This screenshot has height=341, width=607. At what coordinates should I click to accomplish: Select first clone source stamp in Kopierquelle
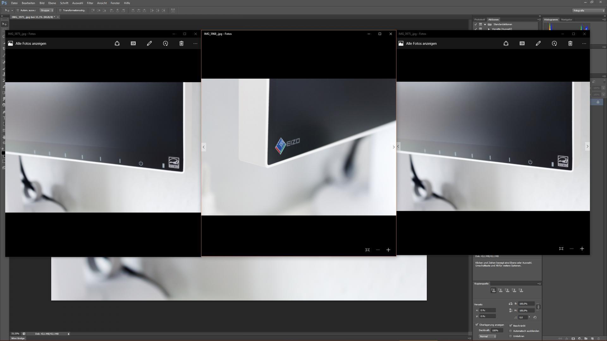coord(493,290)
